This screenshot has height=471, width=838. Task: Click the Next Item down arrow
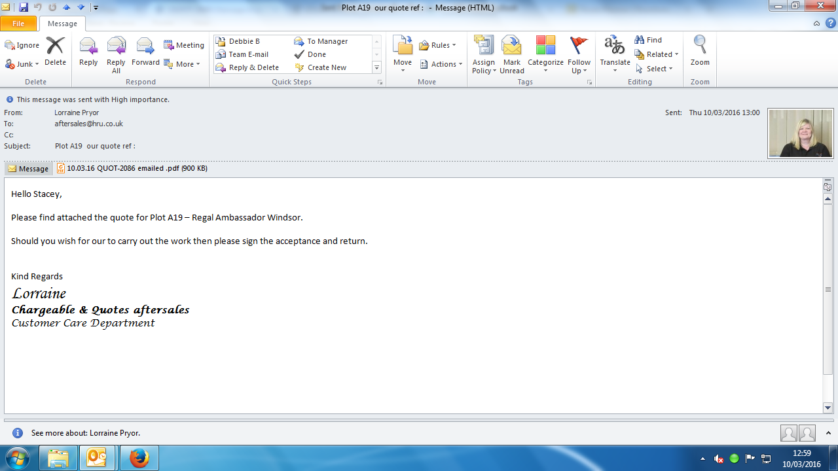click(x=81, y=7)
